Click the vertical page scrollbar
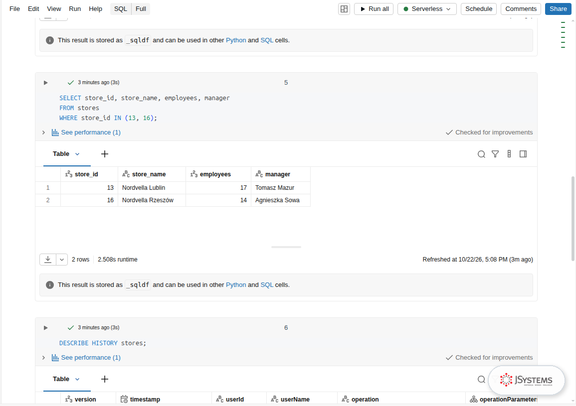 coord(573,218)
